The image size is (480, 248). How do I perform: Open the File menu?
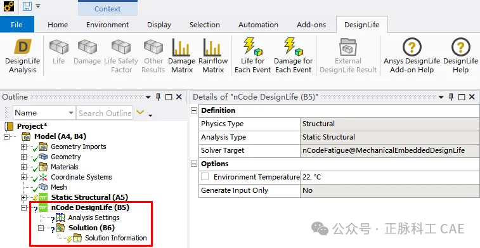tap(17, 25)
